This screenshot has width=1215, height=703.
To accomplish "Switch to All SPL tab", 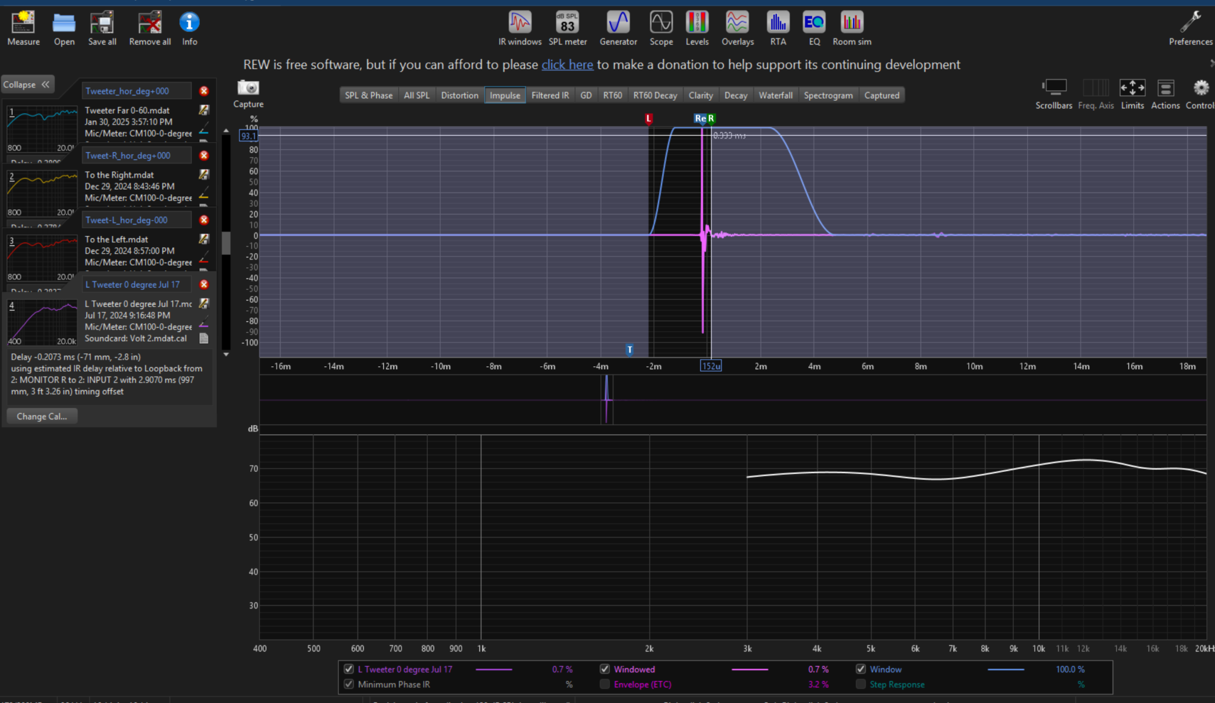I will [x=416, y=95].
